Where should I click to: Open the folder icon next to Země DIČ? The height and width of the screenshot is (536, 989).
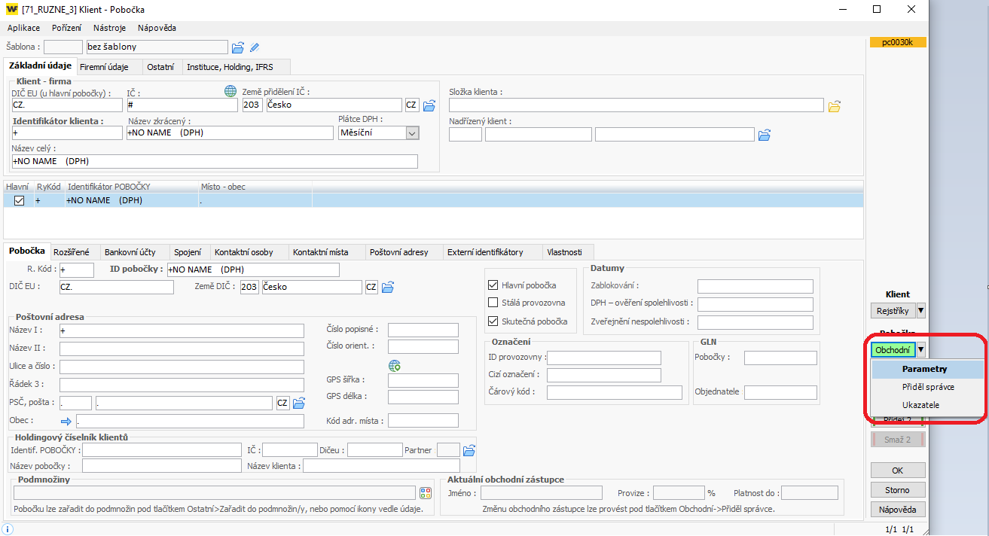[x=388, y=287]
